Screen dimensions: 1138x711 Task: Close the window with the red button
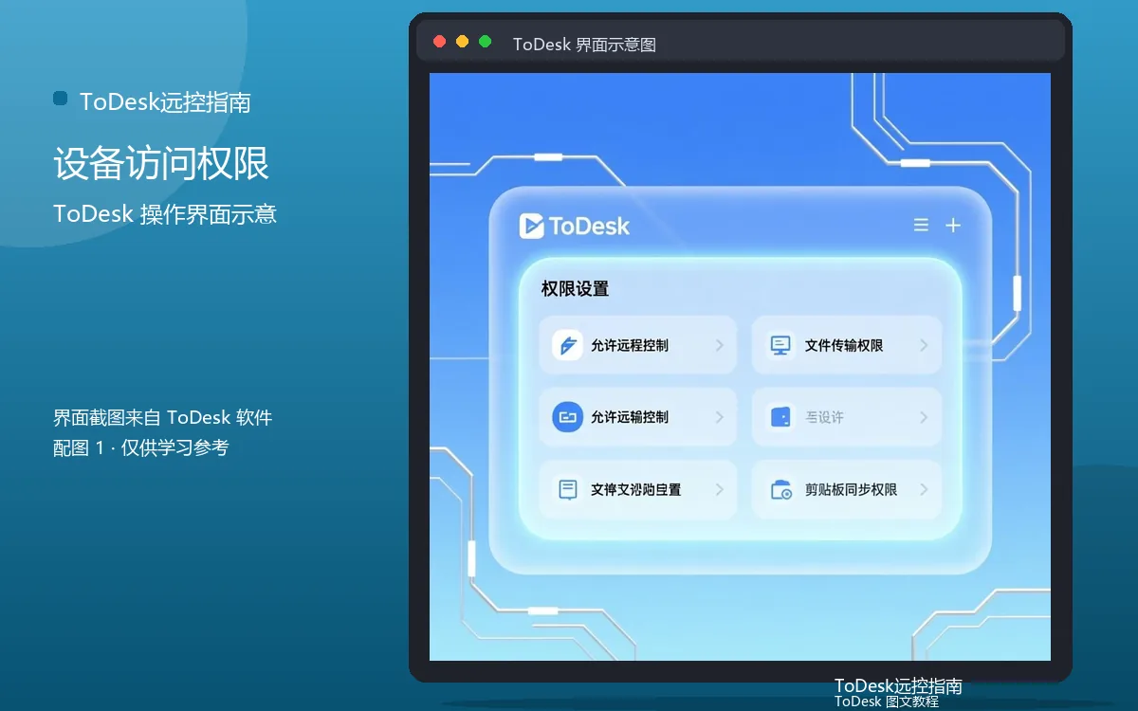click(x=439, y=42)
